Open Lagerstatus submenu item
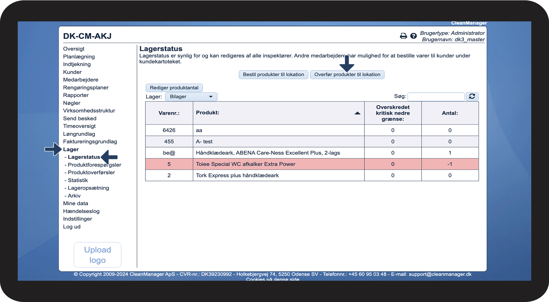Image resolution: width=549 pixels, height=302 pixels. (84, 157)
